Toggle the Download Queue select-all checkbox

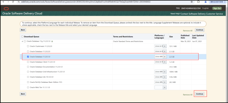click(x=22, y=37)
